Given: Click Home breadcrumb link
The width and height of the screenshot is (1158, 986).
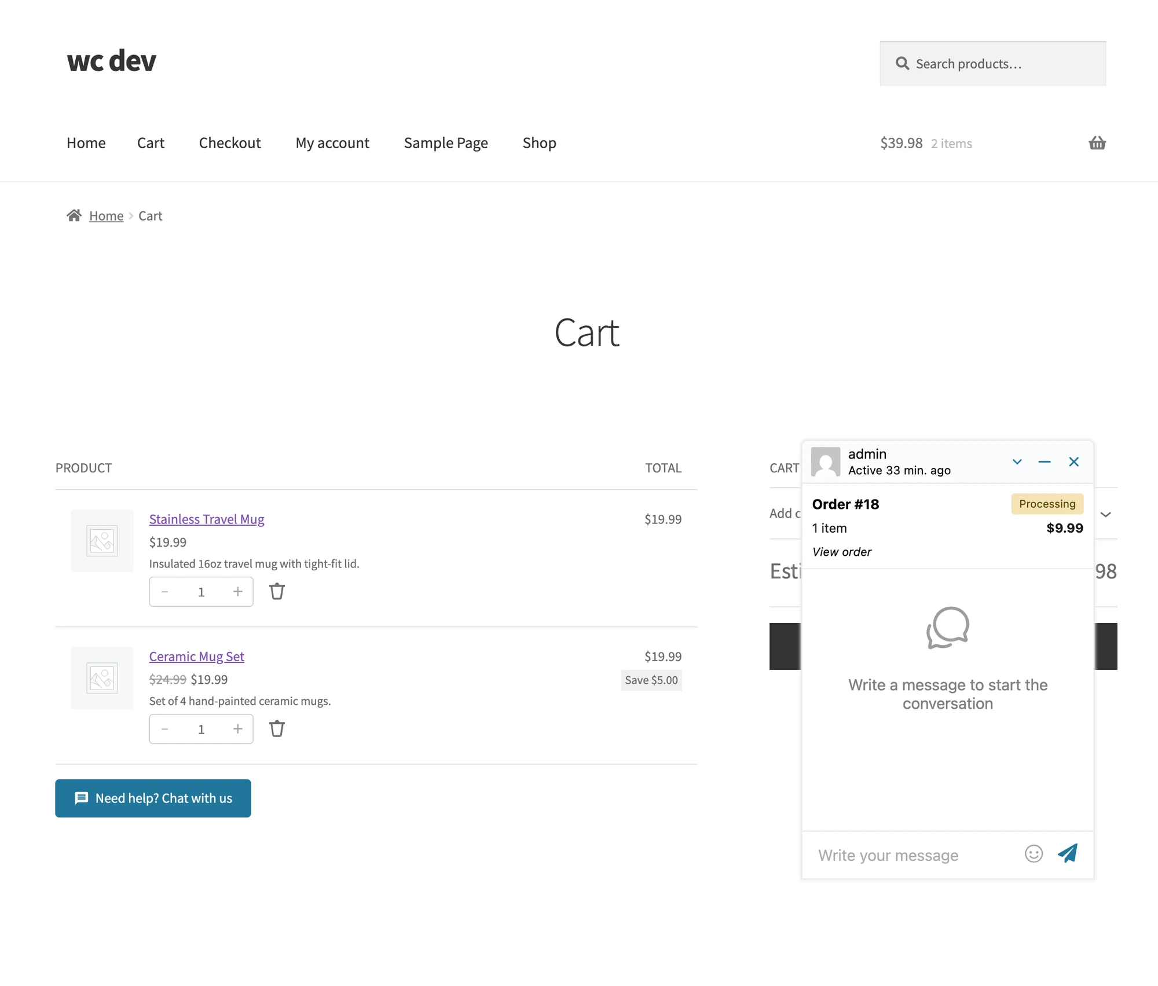Looking at the screenshot, I should (106, 215).
